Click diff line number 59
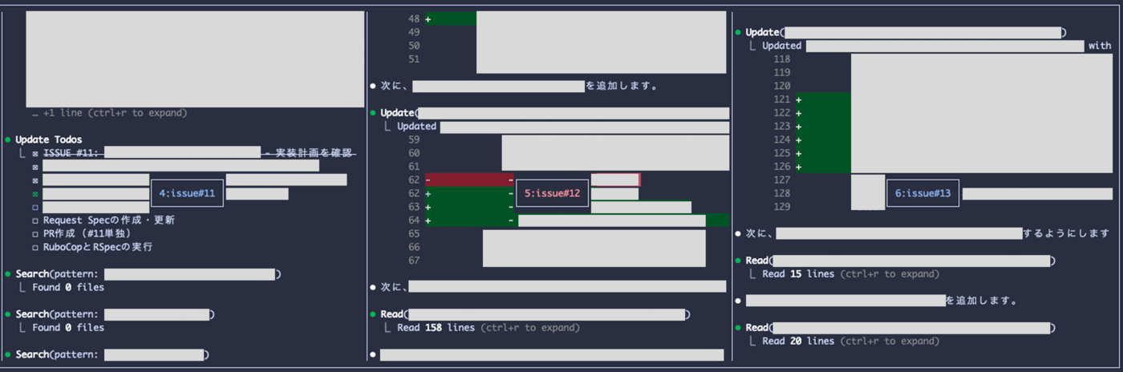1123x372 pixels. [x=414, y=139]
